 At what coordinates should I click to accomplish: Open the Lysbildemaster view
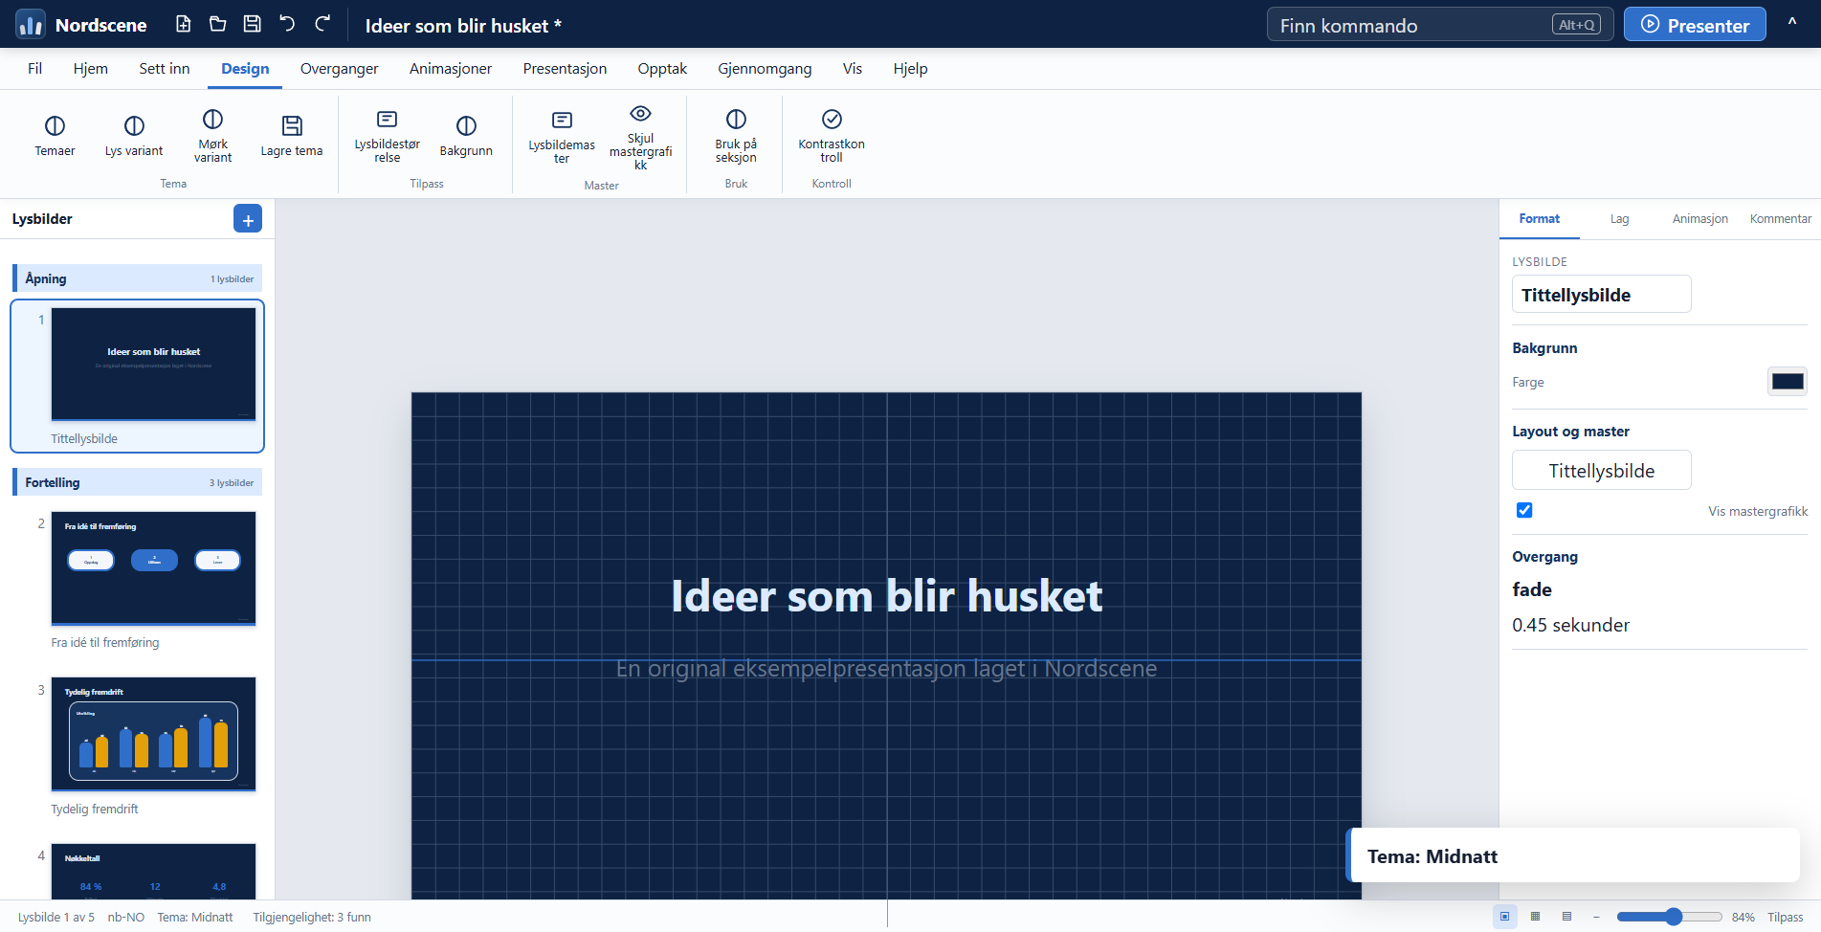(x=562, y=137)
